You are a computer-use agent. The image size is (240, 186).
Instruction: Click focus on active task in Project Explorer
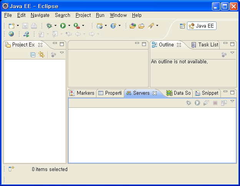[x=53, y=54]
